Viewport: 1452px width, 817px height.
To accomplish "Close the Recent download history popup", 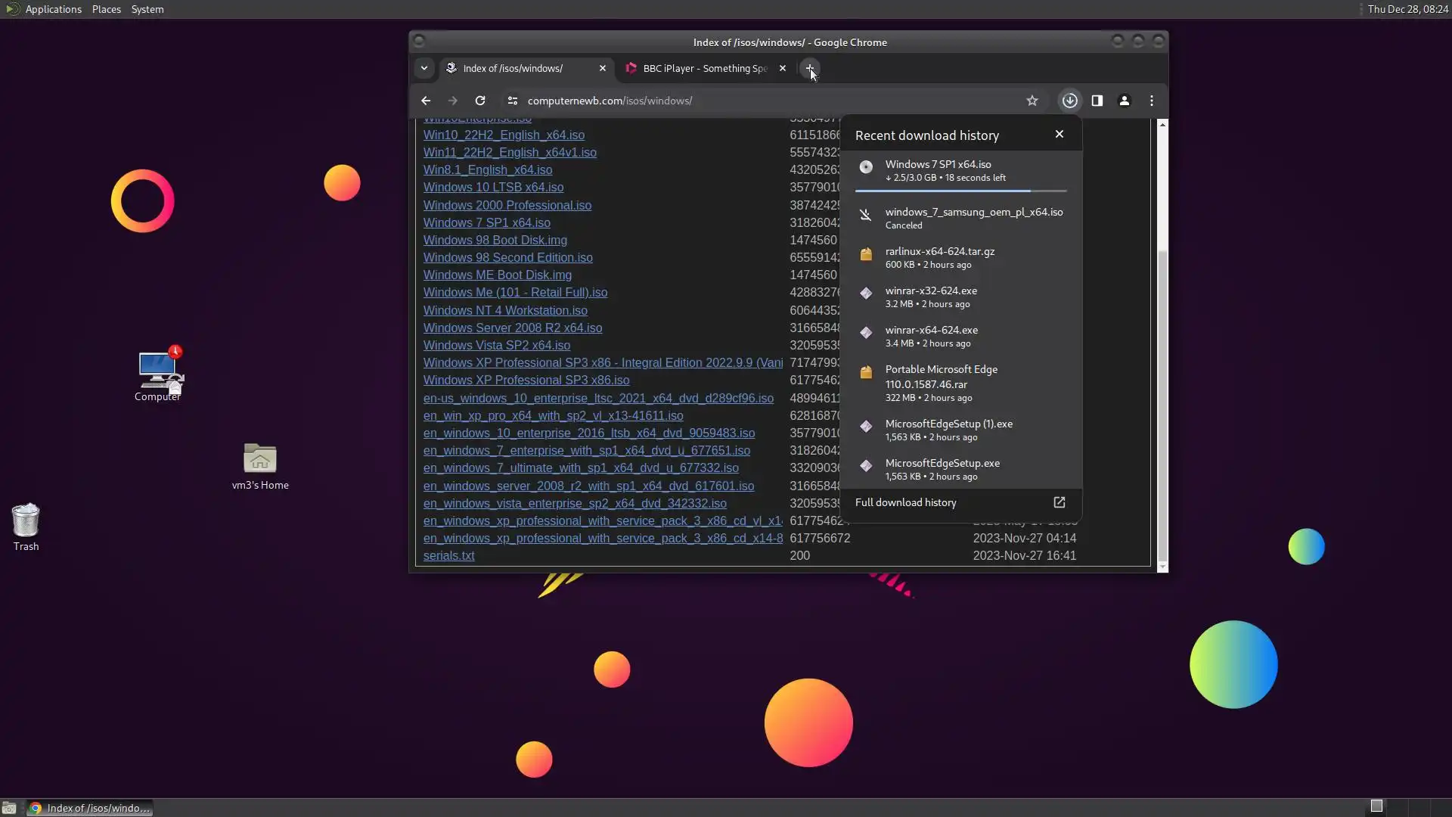I will [x=1059, y=134].
